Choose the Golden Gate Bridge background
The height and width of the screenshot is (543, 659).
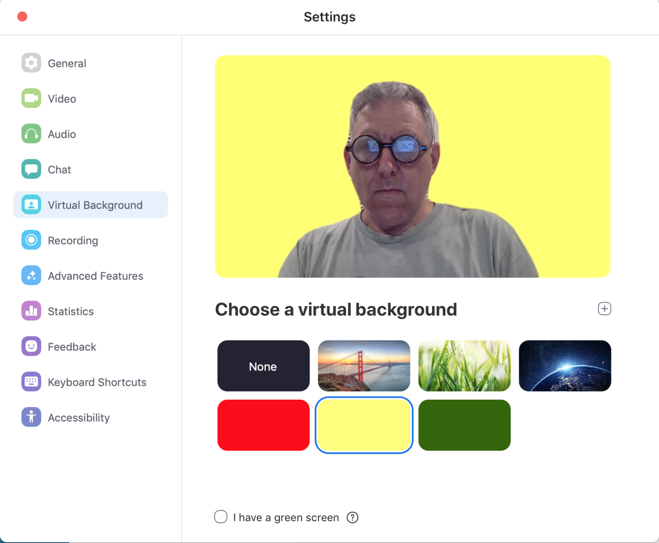(364, 366)
